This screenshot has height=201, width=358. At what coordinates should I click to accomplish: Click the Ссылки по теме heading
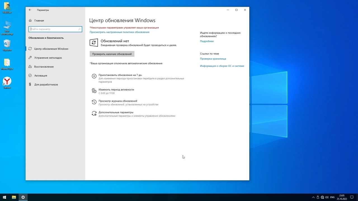(209, 54)
